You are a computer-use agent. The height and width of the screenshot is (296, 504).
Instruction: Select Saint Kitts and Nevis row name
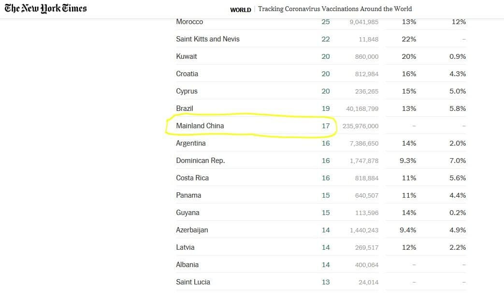tap(208, 39)
